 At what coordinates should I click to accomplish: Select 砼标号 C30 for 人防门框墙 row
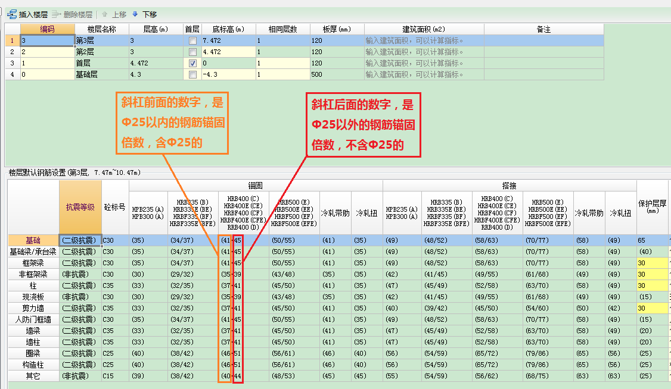[115, 319]
